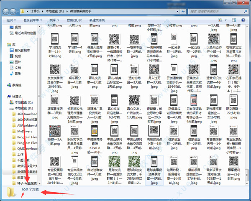Select the 娱乐百分百—4天前.jpeg file

(x=75, y=76)
